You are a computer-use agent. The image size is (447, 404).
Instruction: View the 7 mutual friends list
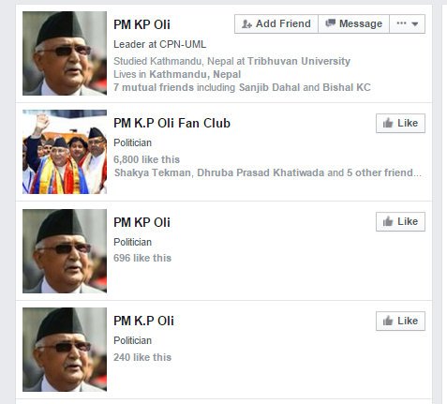click(x=154, y=87)
